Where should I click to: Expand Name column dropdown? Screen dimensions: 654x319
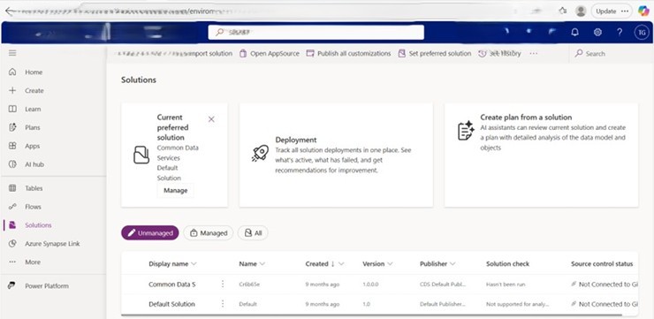(262, 264)
